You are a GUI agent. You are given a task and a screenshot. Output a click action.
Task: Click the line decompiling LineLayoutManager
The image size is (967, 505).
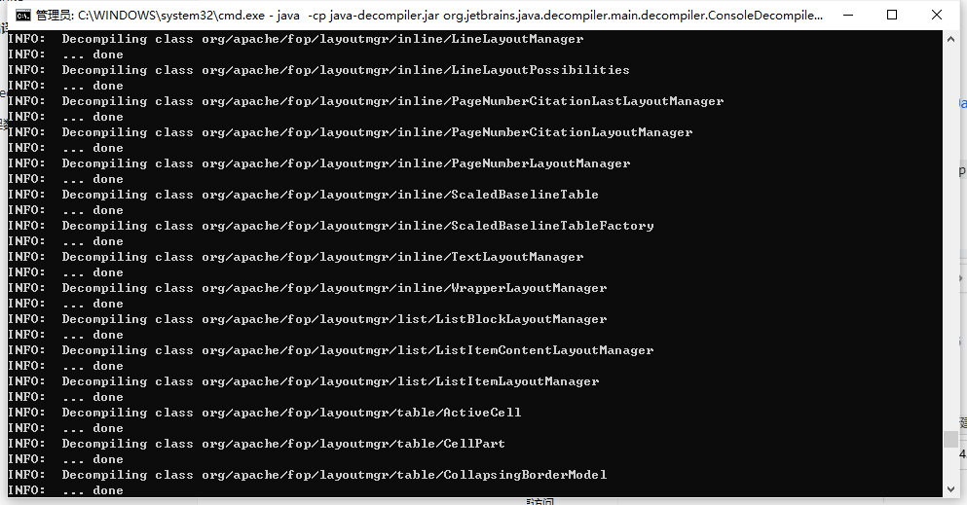click(x=295, y=39)
